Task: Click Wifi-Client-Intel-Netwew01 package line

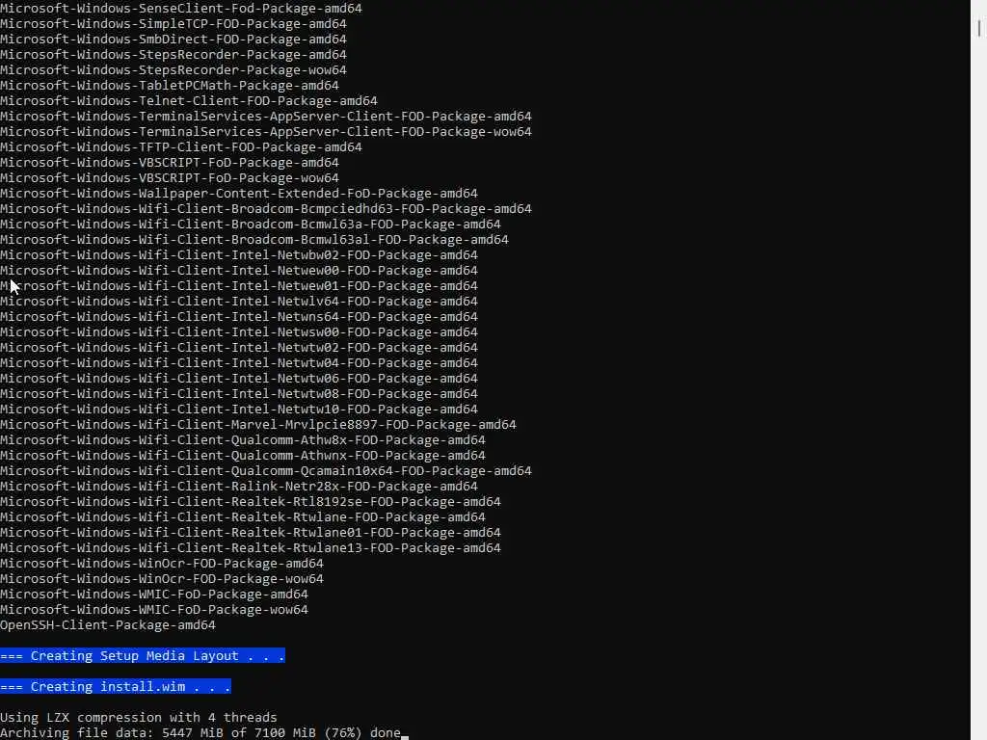Action: click(239, 285)
